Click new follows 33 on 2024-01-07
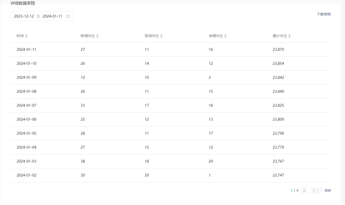The image size is (345, 205). tap(83, 105)
